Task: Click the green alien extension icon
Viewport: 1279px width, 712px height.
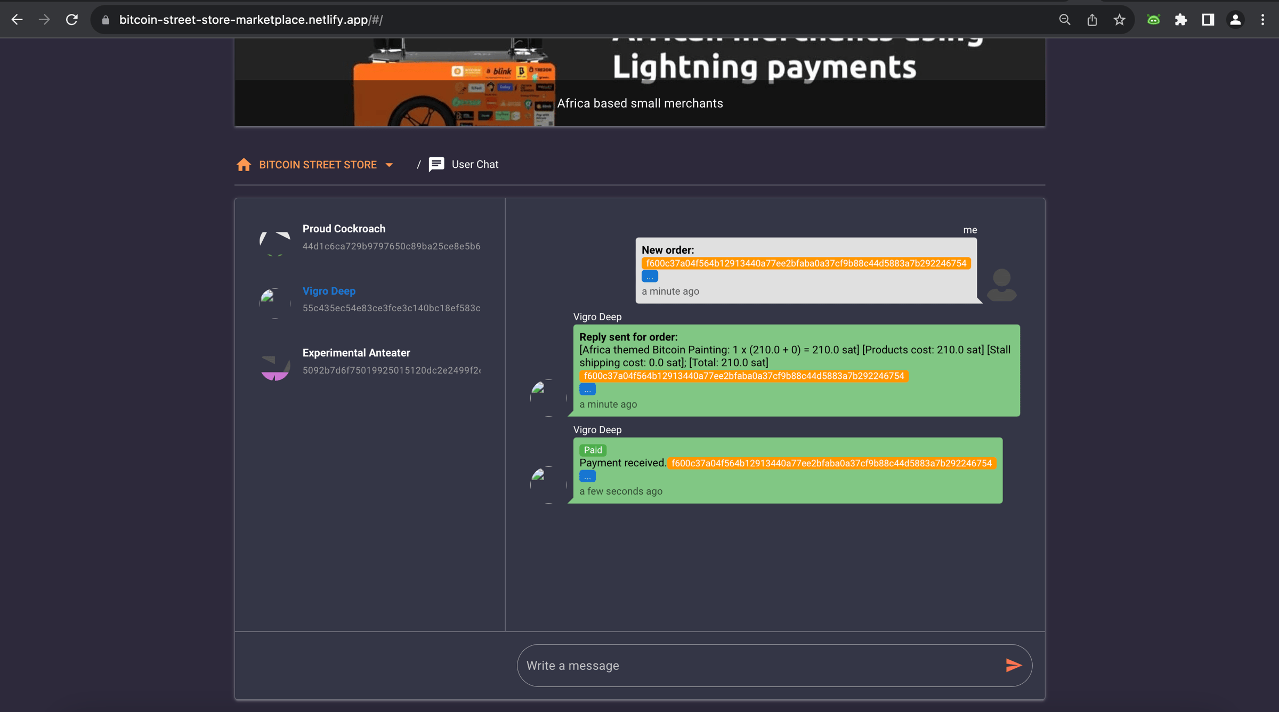Action: (x=1153, y=20)
